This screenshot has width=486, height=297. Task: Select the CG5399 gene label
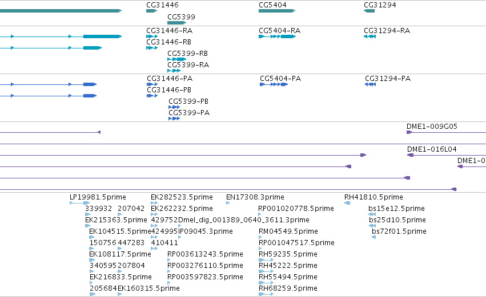coord(181,17)
